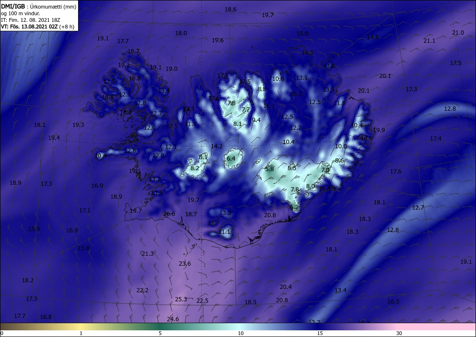Image resolution: width=476 pixels, height=337 pixels.
Task: Select the 'og 100 m vindur.' legend line
Action: [x=20, y=13]
